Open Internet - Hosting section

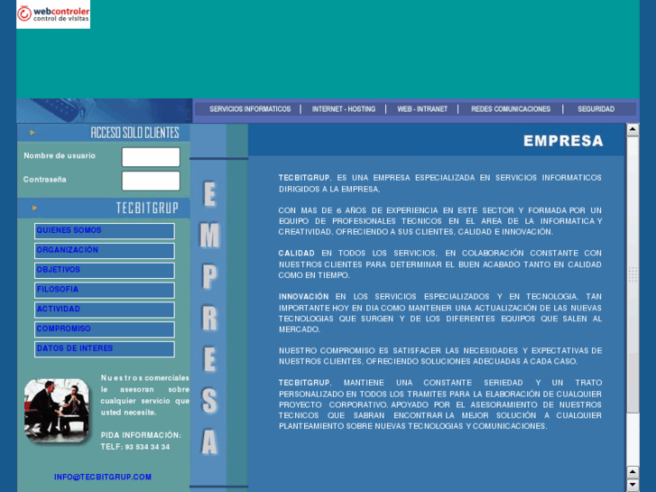(344, 109)
